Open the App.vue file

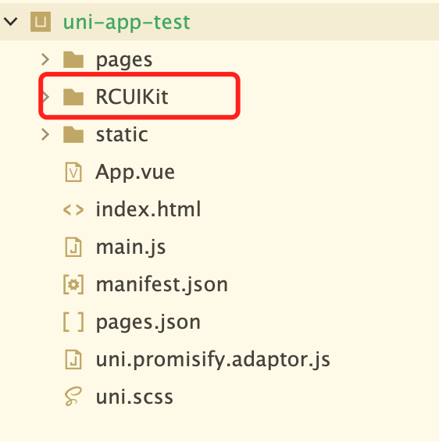coord(135,172)
